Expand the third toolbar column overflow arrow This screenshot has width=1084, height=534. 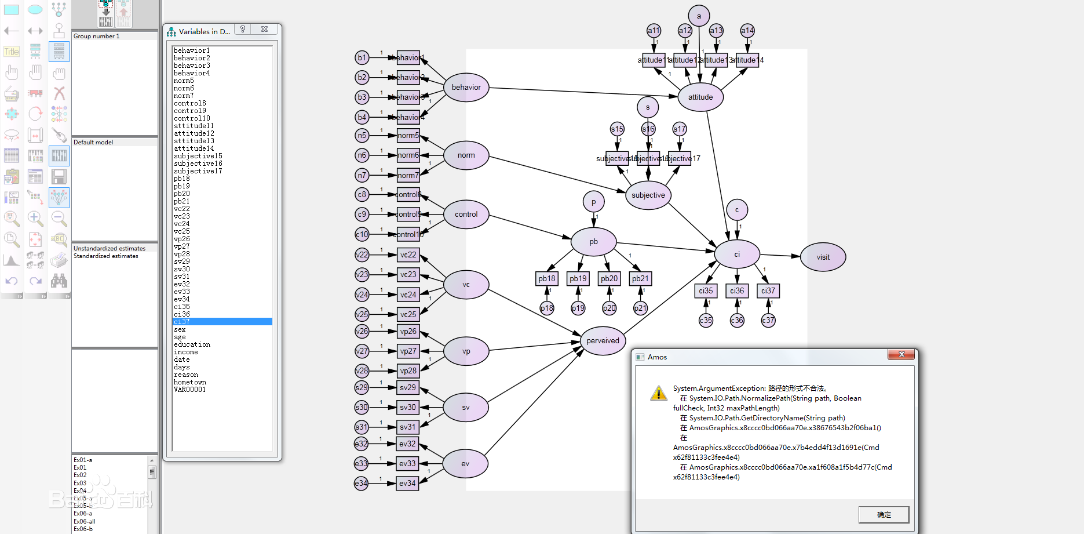[x=67, y=296]
